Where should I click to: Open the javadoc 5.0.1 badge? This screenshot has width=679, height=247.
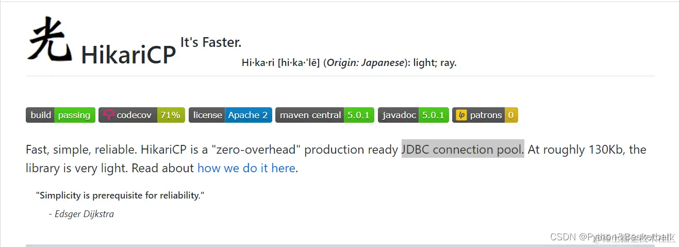coord(413,115)
